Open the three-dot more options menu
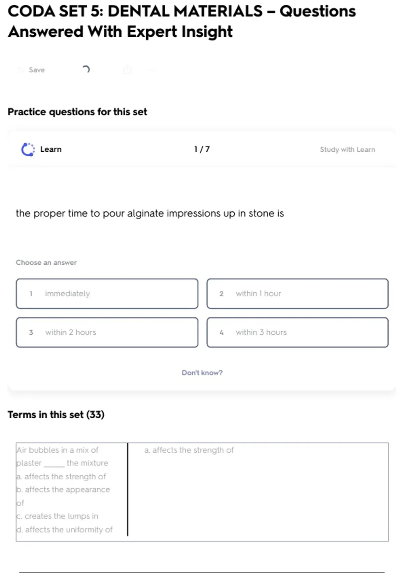Viewport: 404px width, 573px height. 152,70
